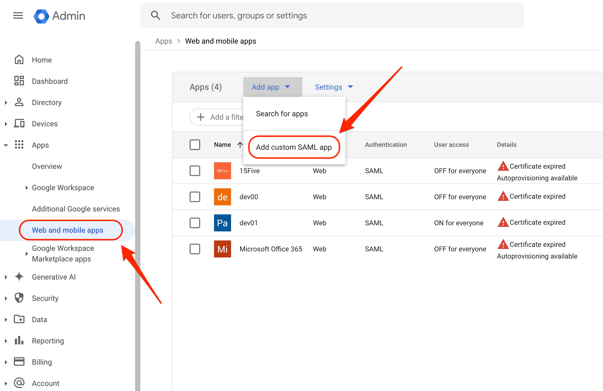The width and height of the screenshot is (603, 391).
Task: Expand the Directory section arrow
Action: (x=6, y=102)
